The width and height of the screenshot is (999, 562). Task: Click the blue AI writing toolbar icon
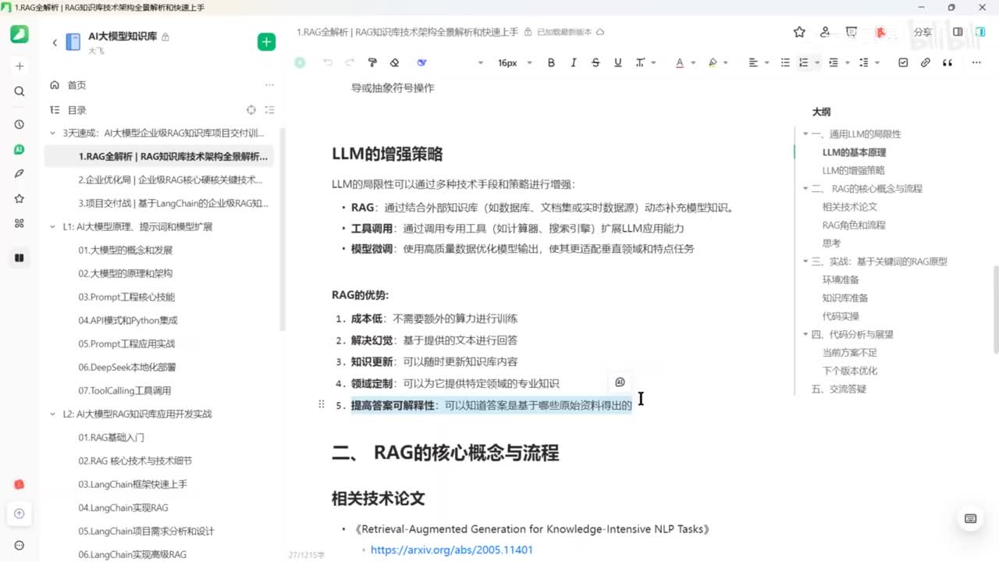(421, 62)
